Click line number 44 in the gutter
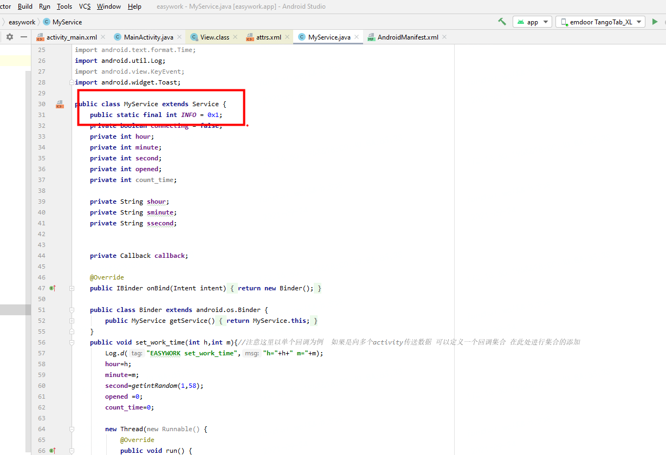The image size is (666, 455). tap(42, 255)
